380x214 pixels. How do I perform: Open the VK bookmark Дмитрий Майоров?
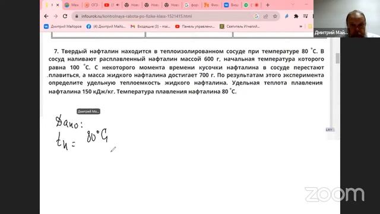point(63,26)
